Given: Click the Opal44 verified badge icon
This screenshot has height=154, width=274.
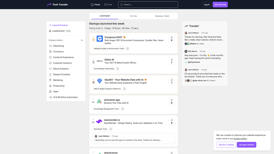Looking at the screenshot, I should pyautogui.click(x=146, y=80).
